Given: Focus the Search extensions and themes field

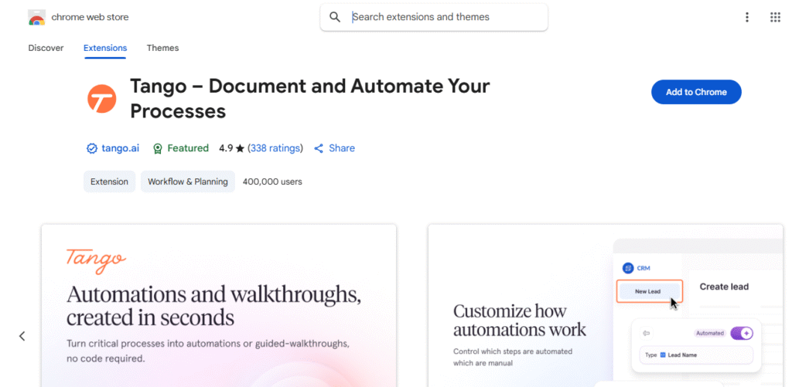Looking at the screenshot, I should coord(434,17).
